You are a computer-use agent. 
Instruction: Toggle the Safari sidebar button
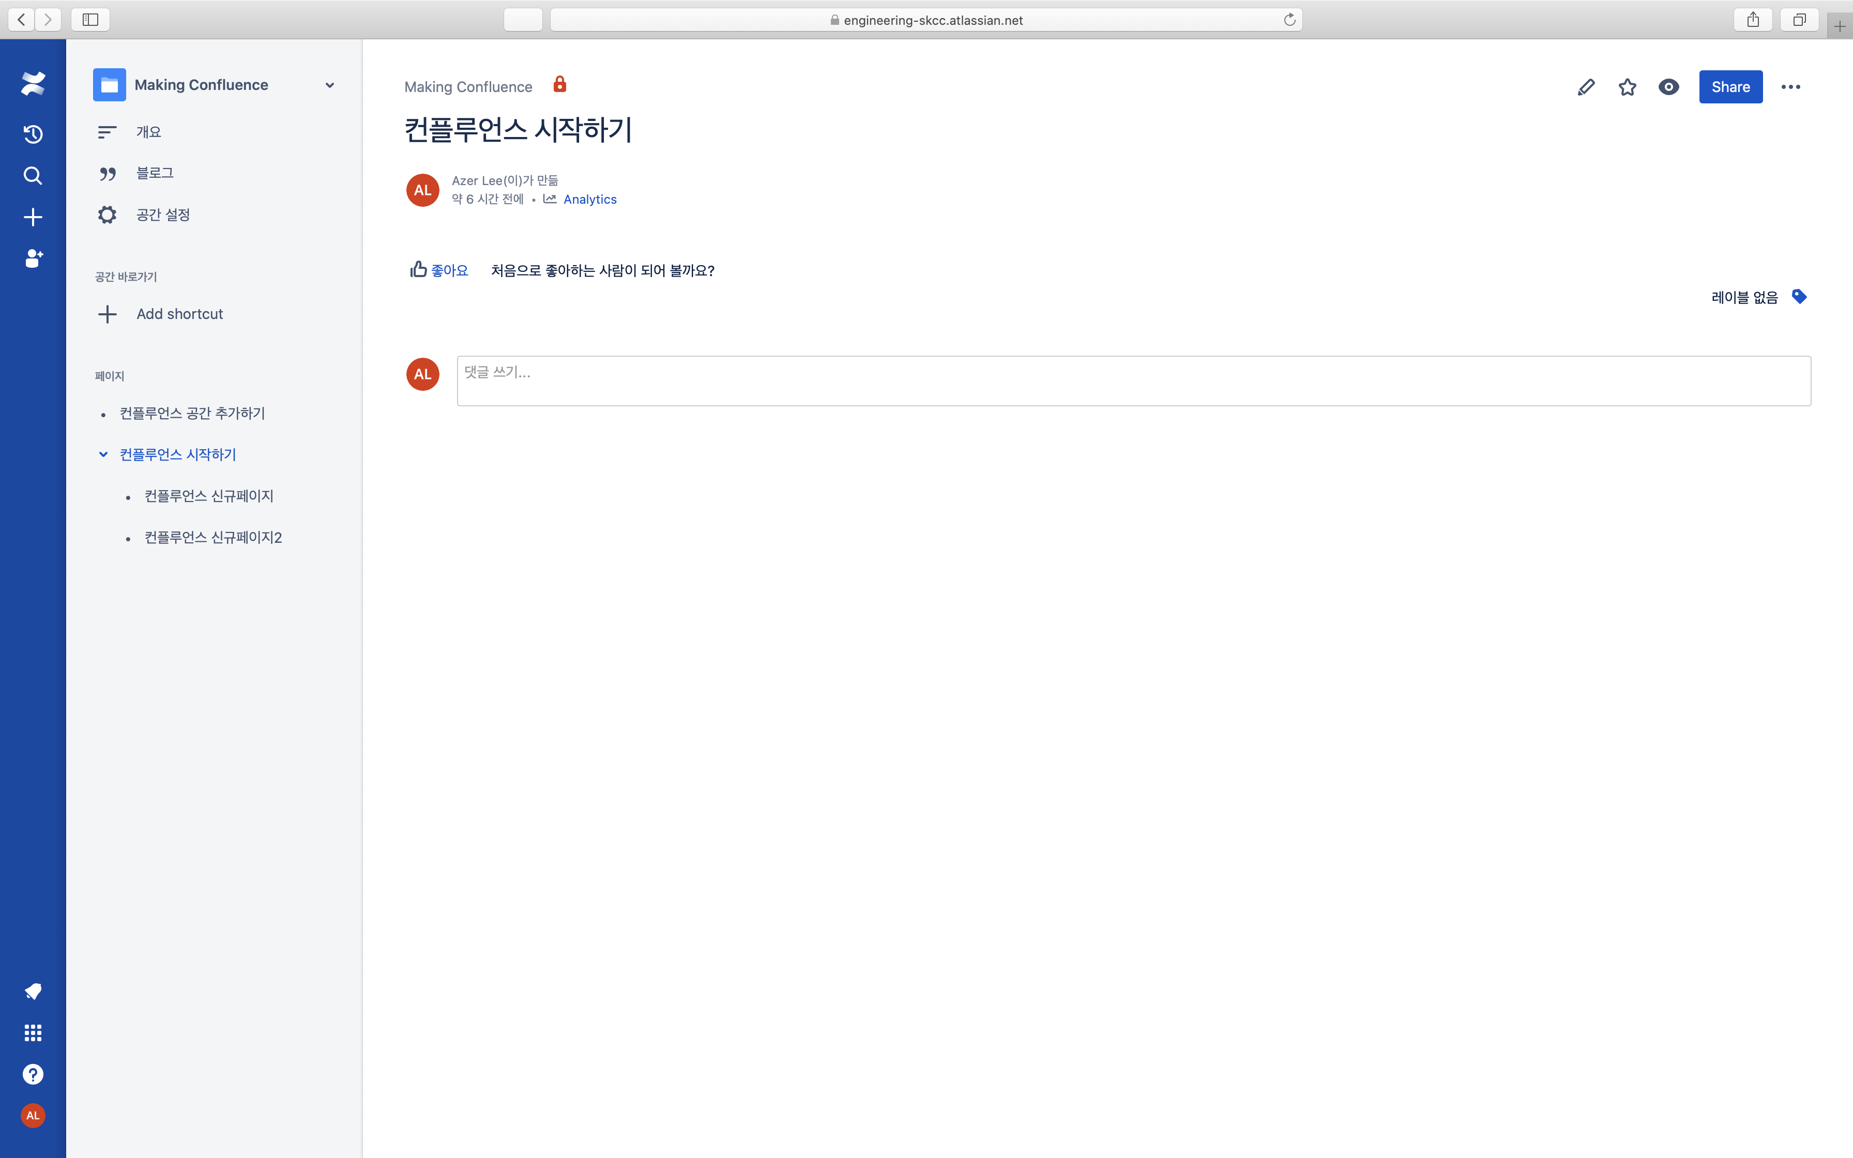point(90,19)
